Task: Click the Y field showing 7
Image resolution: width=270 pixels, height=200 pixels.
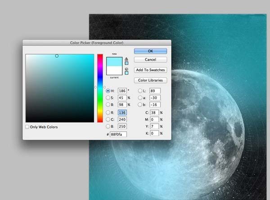Action: [154, 126]
